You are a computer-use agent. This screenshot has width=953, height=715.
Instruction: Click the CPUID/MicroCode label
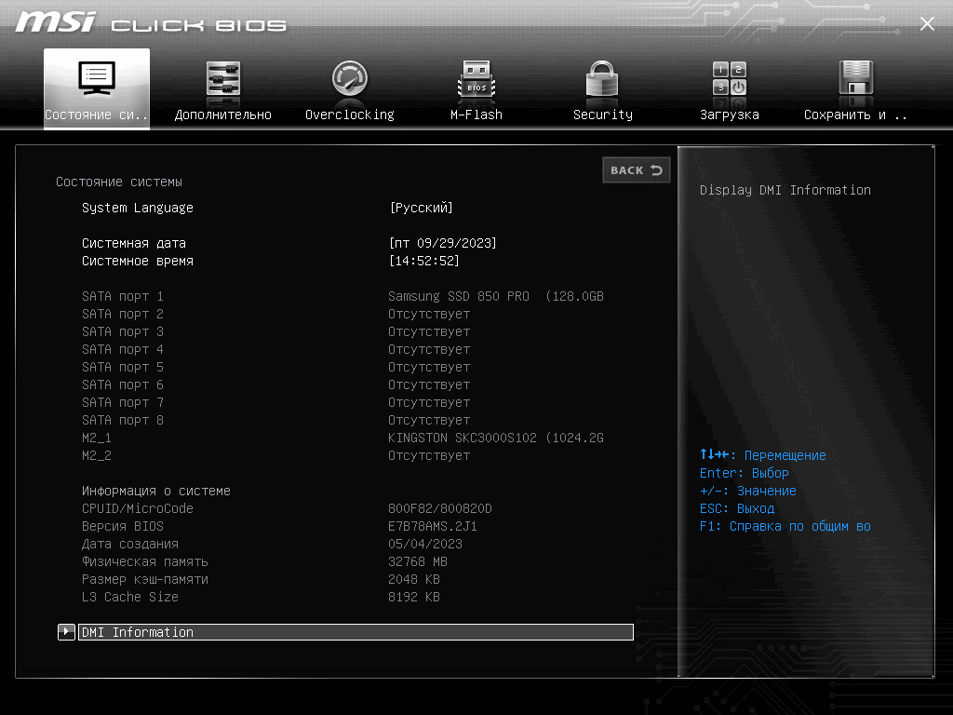138,508
